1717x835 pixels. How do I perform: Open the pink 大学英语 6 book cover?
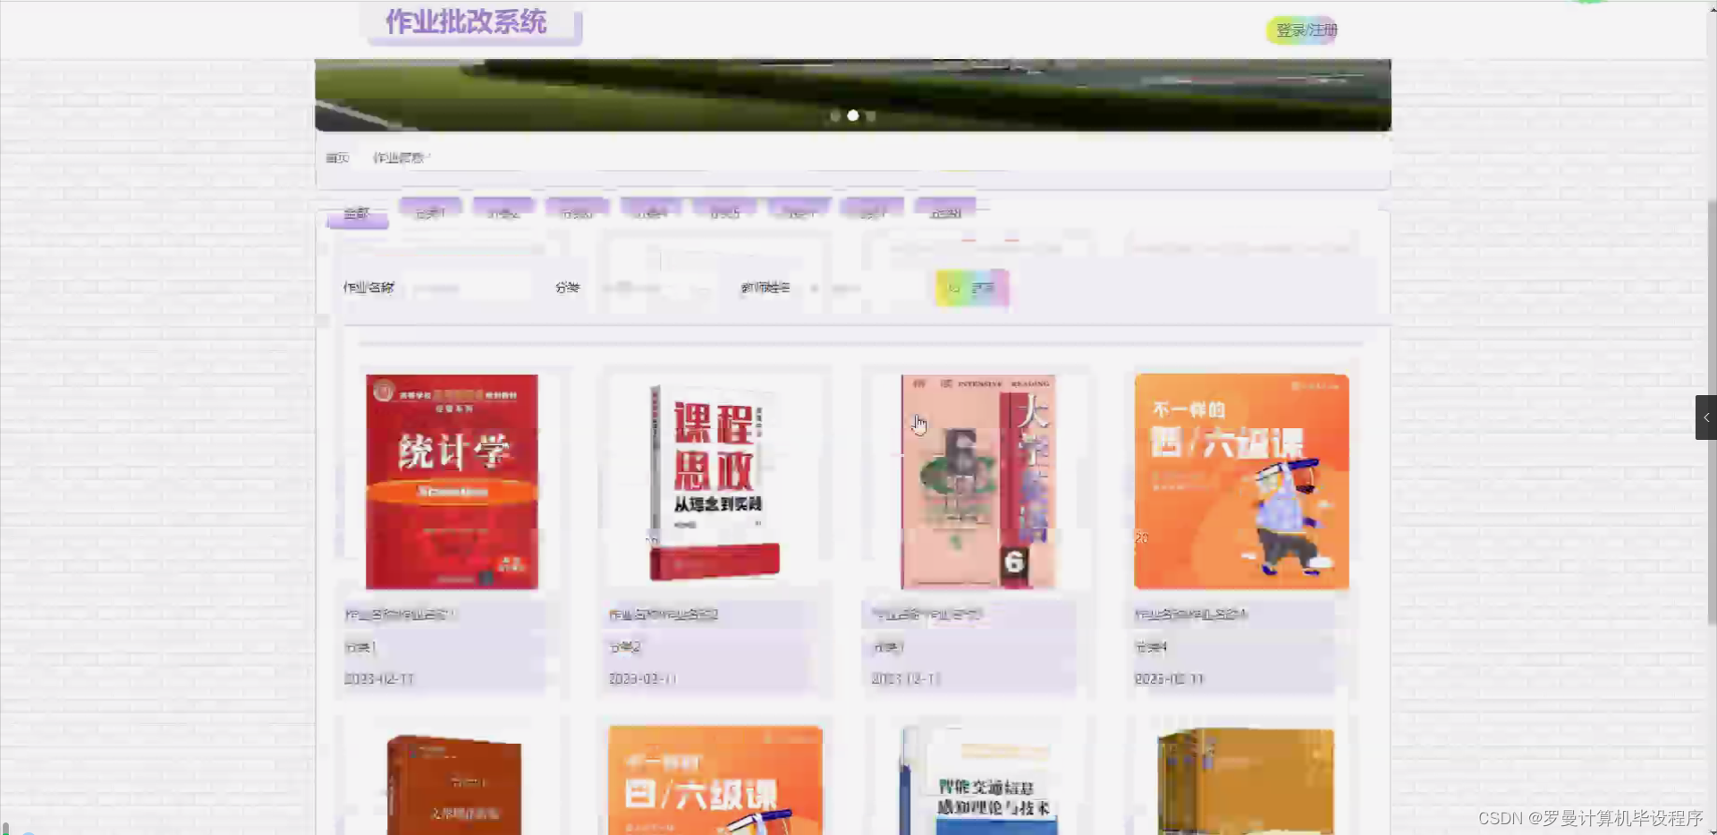(977, 481)
